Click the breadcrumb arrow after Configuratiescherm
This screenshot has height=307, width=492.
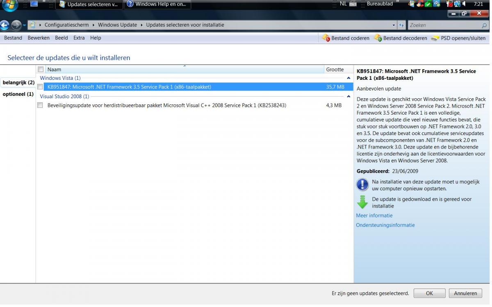[x=93, y=25]
